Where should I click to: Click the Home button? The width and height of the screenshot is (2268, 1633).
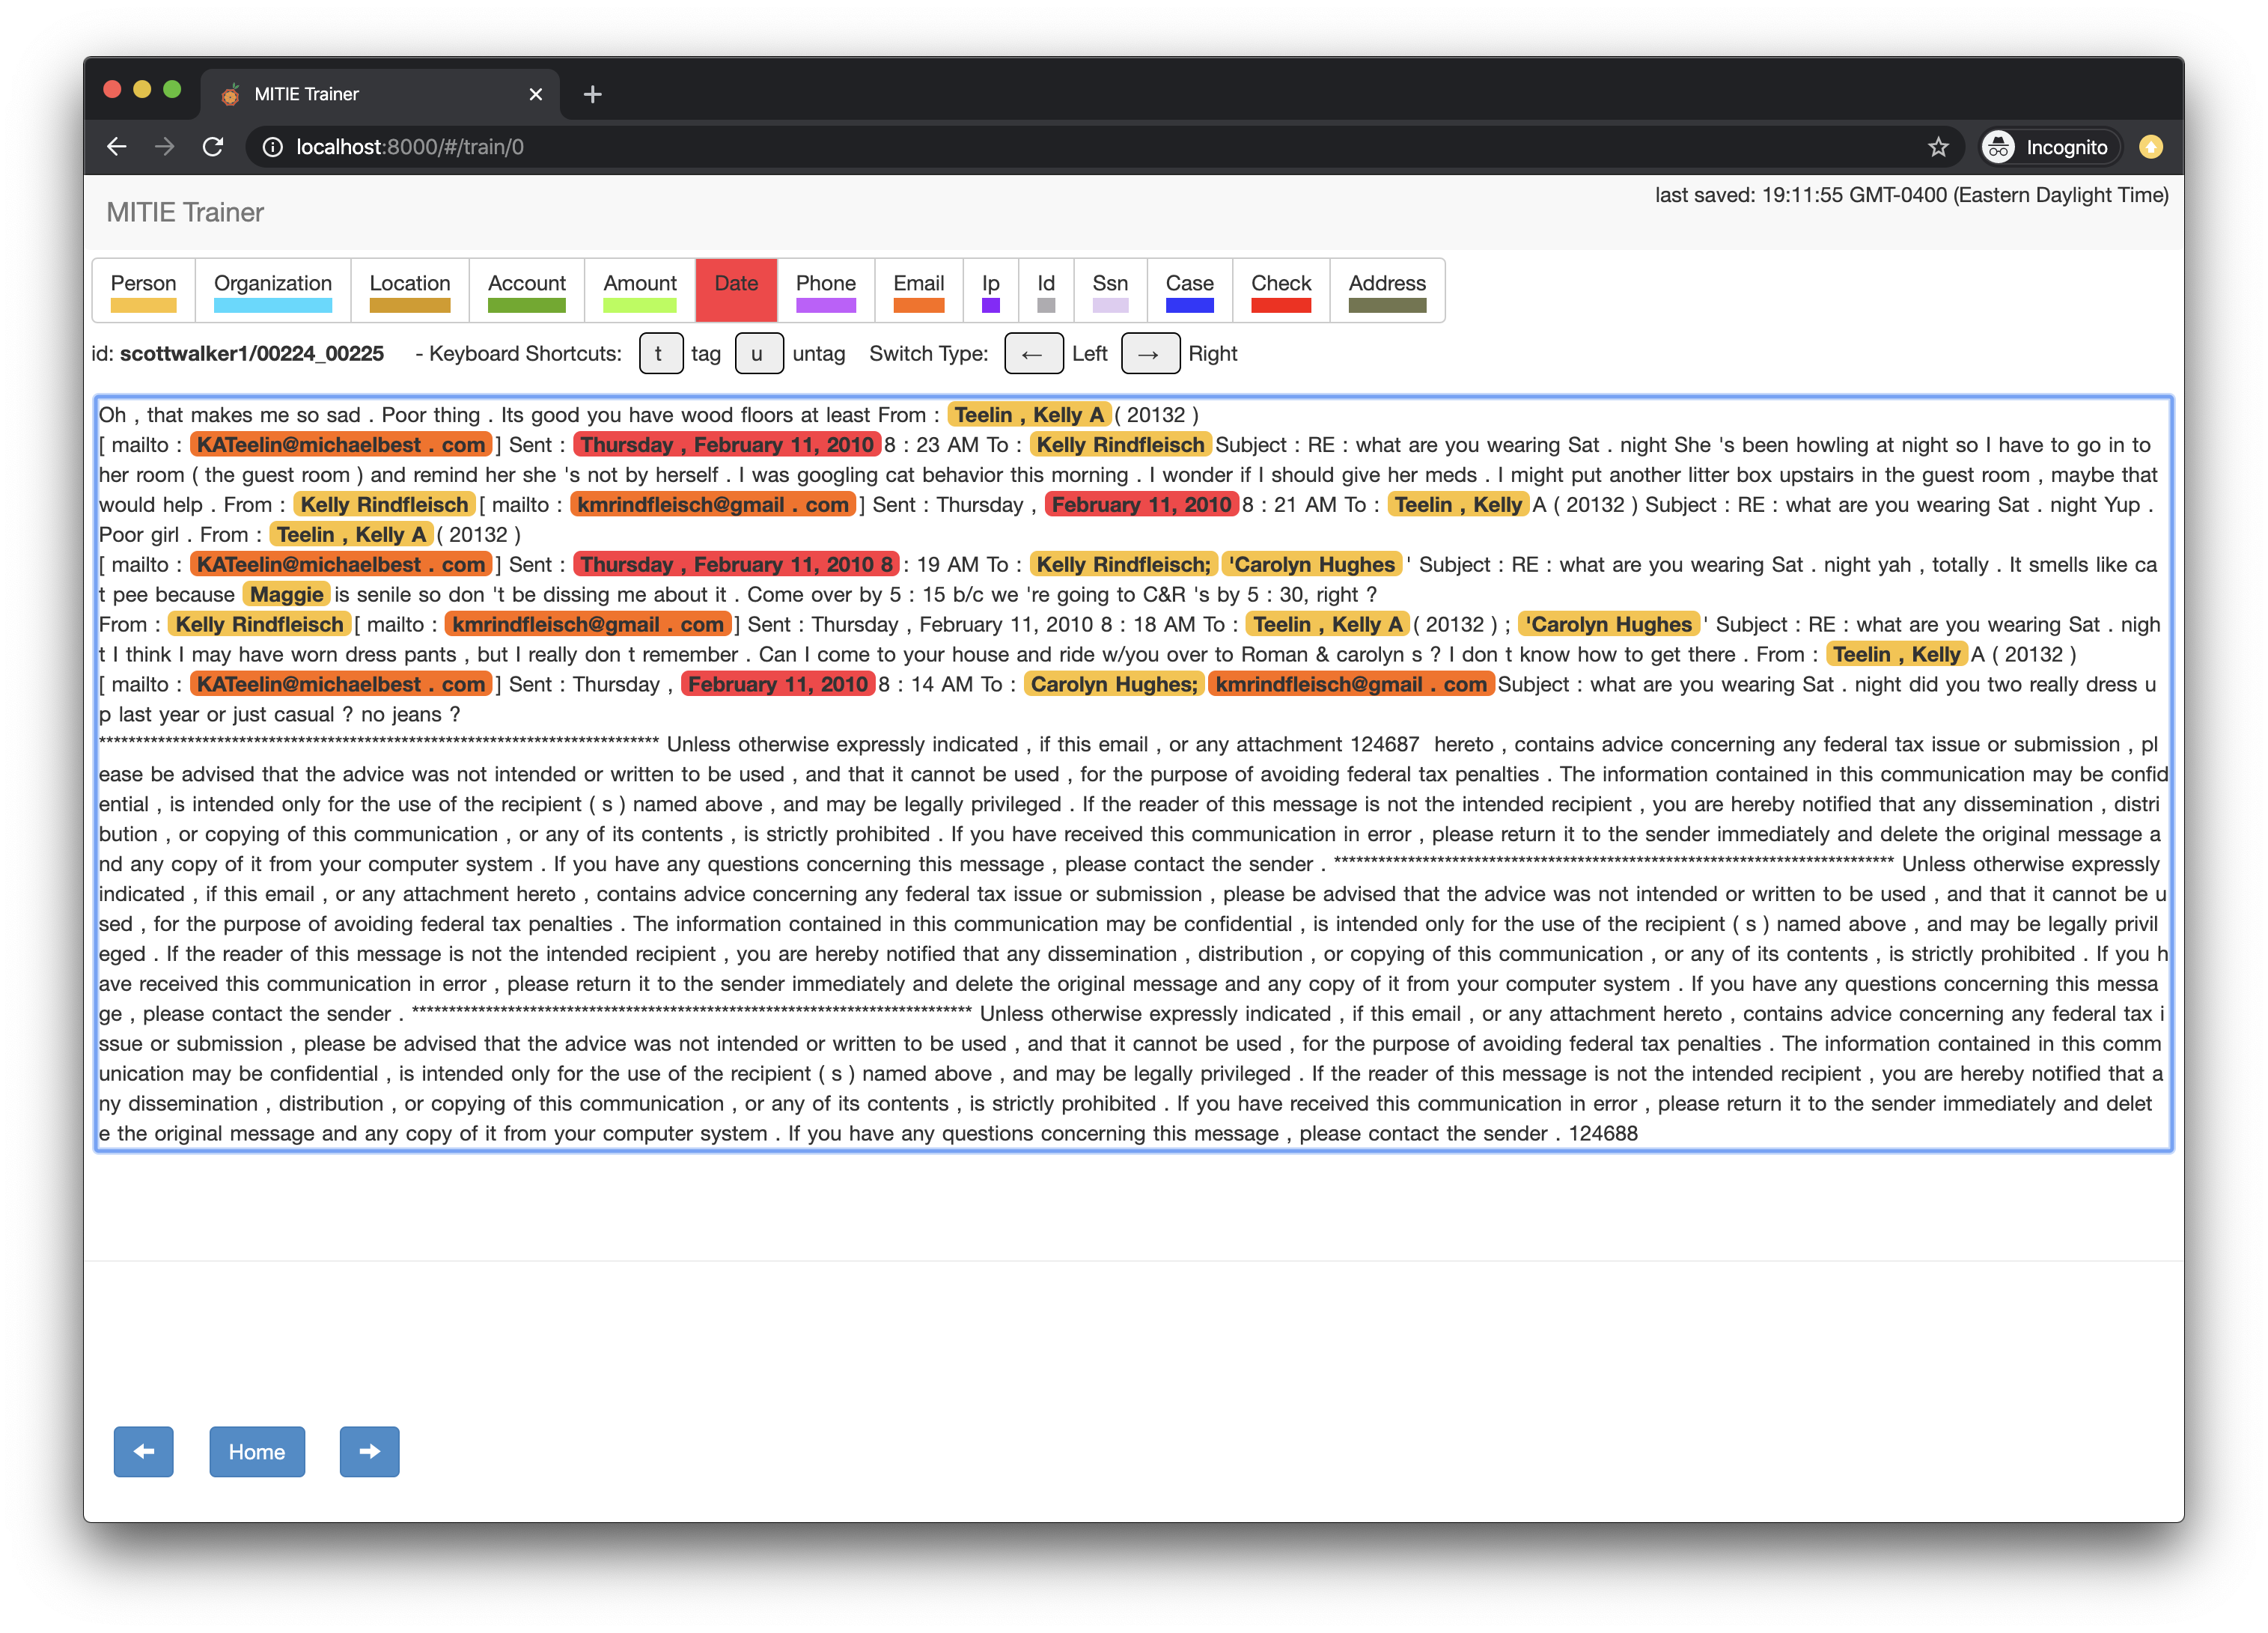click(x=256, y=1451)
